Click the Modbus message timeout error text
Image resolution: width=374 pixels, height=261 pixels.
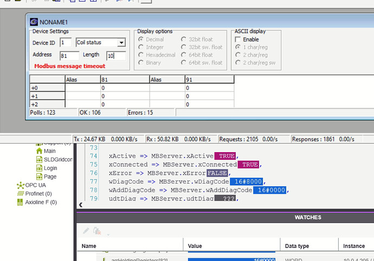pyautogui.click(x=69, y=66)
